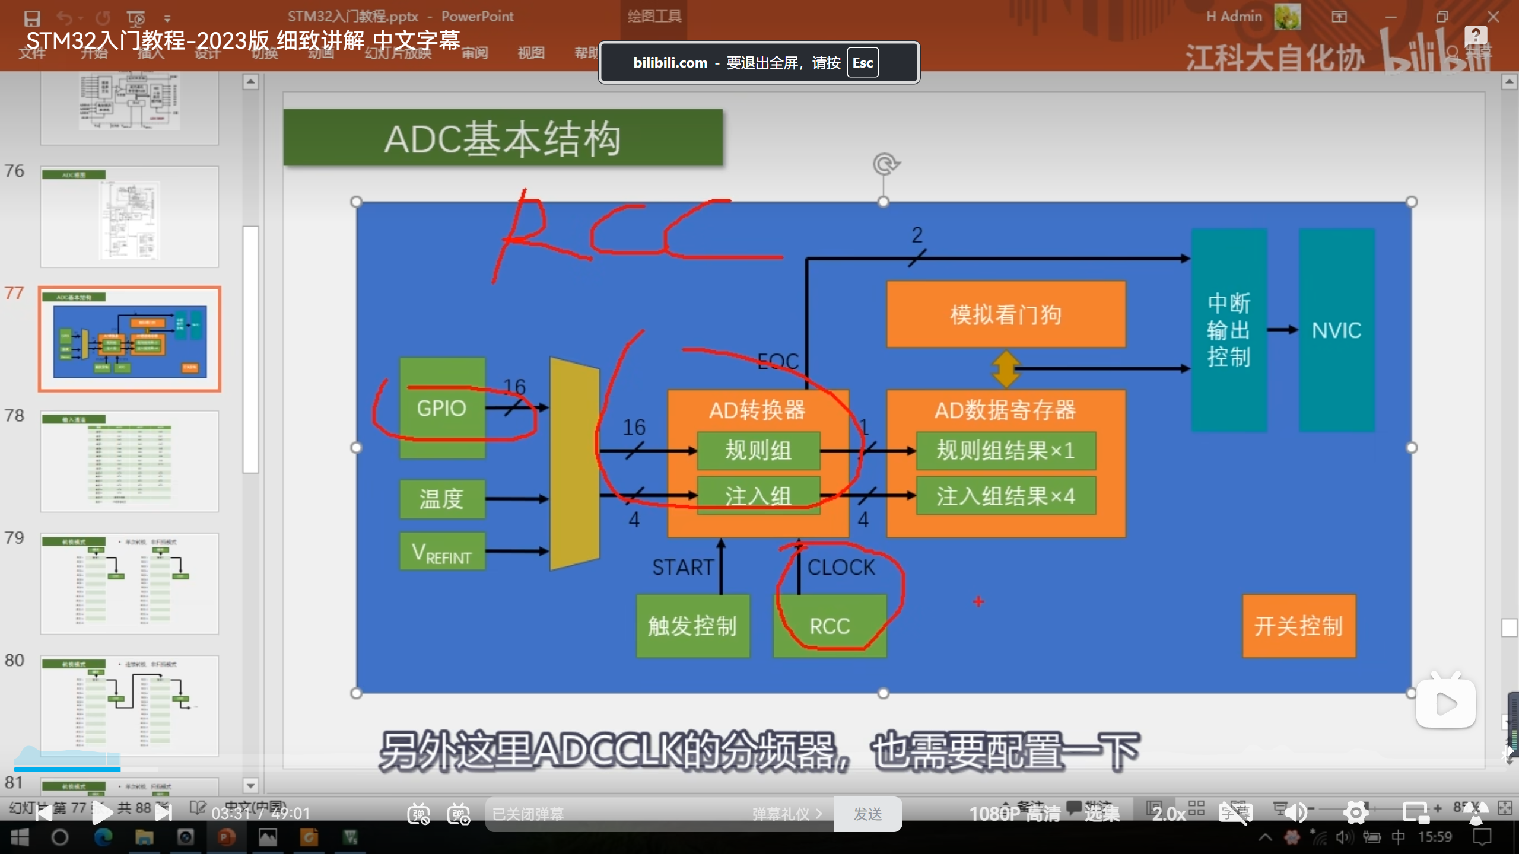Click the Save icon in PowerPoint's quick access toolbar
Viewport: 1519px width, 854px height.
coord(31,18)
